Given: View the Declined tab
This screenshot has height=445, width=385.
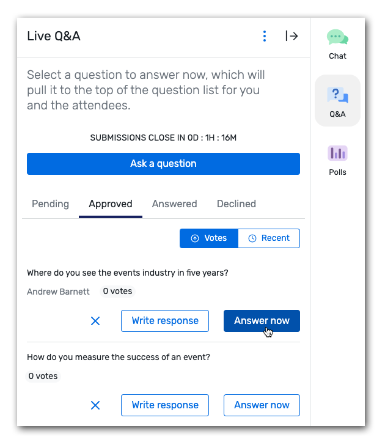Looking at the screenshot, I should coord(237,204).
